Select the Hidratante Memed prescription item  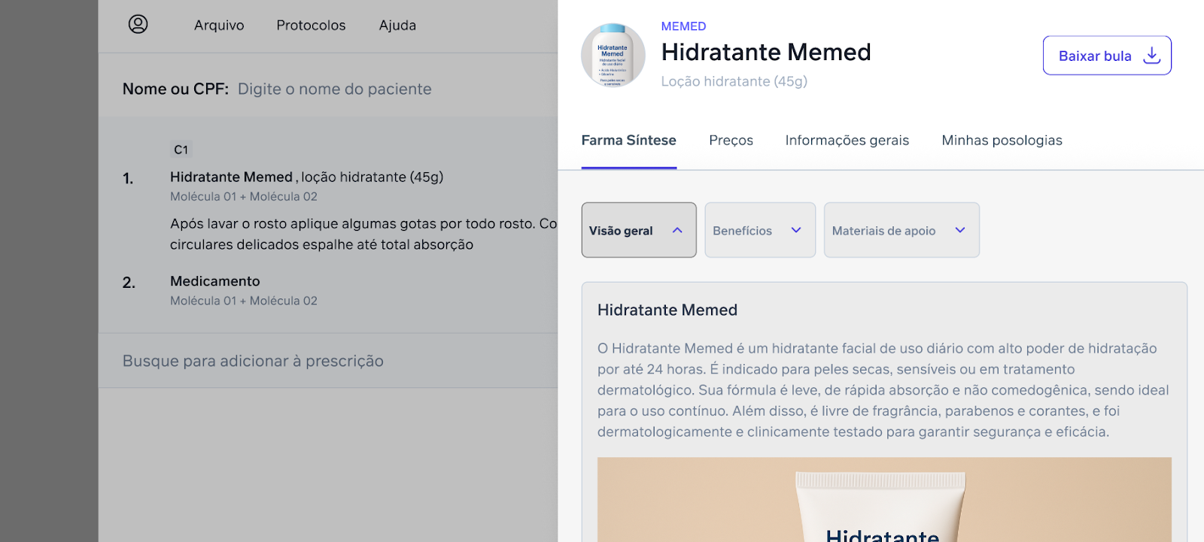coord(306,177)
